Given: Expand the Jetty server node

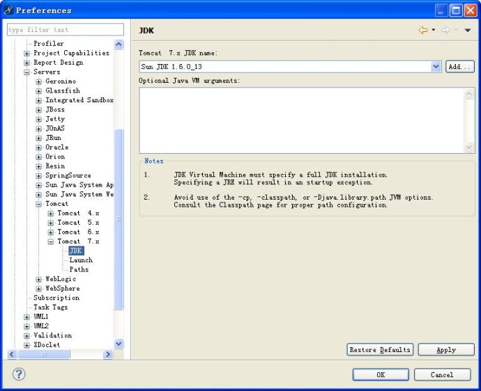Looking at the screenshot, I should pos(38,120).
